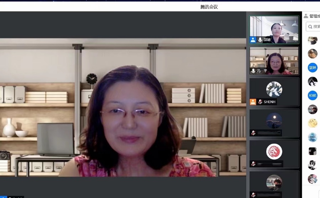The height and width of the screenshot is (198, 320).
Task: Select 冯一平's video thumbnail
Action: 274,60
